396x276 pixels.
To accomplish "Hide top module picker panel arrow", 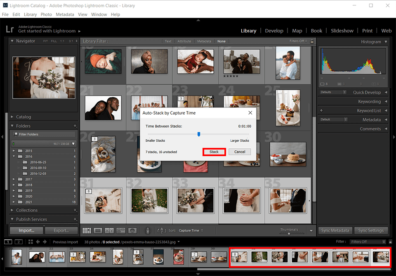I will (198, 20).
